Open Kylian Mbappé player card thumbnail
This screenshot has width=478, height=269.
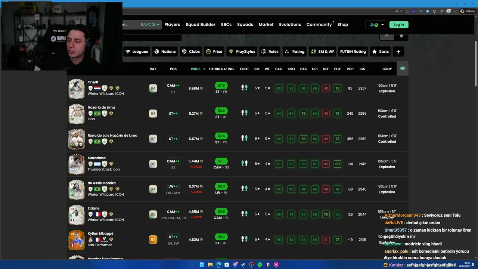[77, 240]
